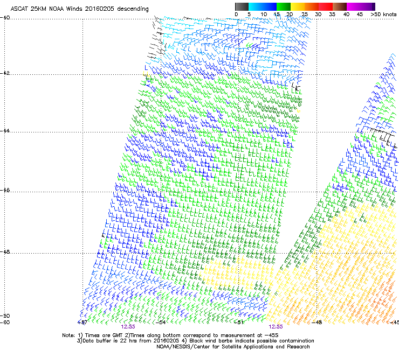Click the yellow 20-25 knots legend swatch
Screen dimensions: 399x350
tap(298, 6)
